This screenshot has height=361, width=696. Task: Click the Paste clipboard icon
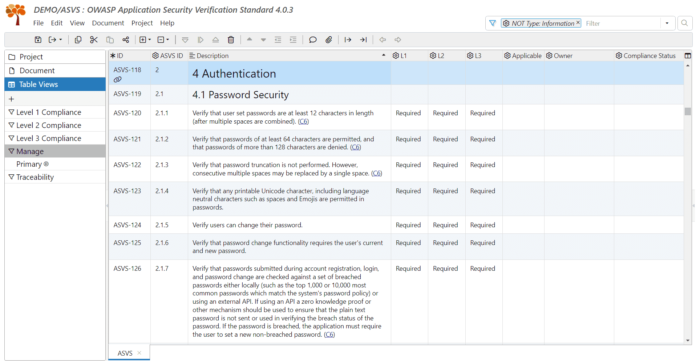click(x=110, y=40)
